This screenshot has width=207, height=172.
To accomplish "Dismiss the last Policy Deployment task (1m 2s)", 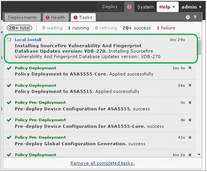I will pos(190,155).
